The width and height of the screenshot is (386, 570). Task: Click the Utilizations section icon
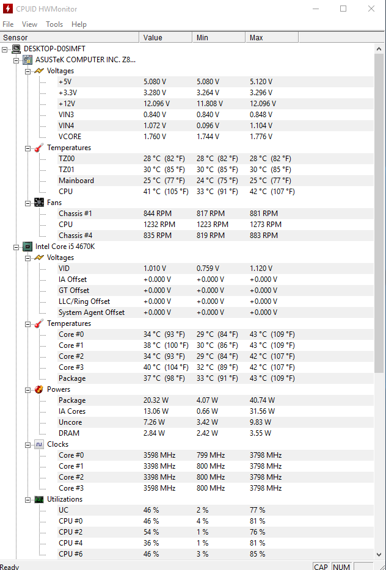point(38,499)
